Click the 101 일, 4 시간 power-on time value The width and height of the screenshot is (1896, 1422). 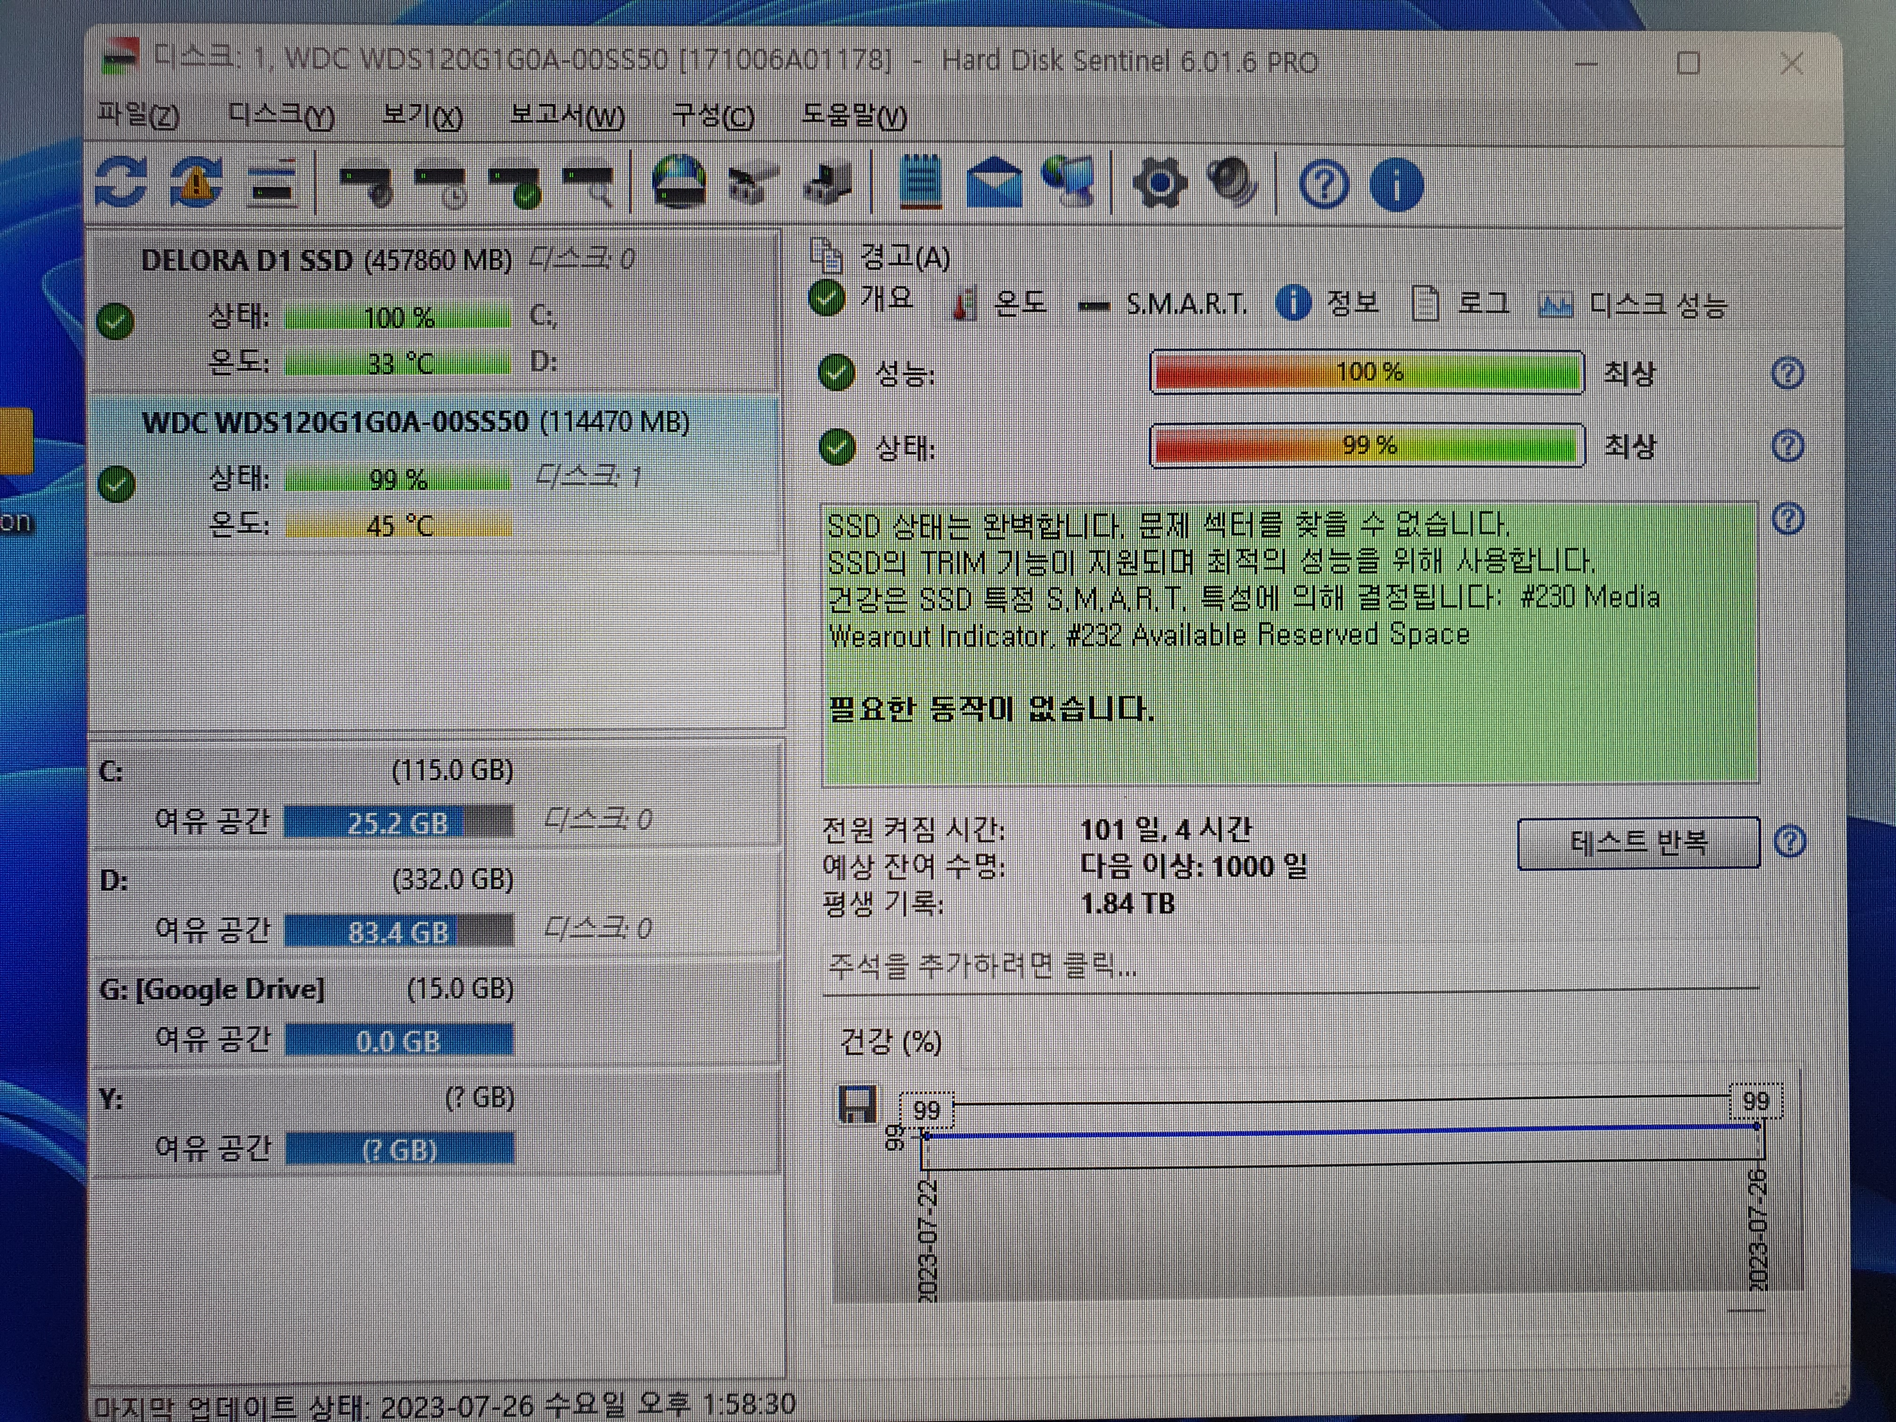tap(1166, 829)
